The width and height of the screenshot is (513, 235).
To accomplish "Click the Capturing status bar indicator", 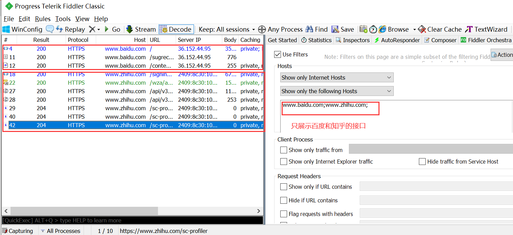I will [18, 231].
